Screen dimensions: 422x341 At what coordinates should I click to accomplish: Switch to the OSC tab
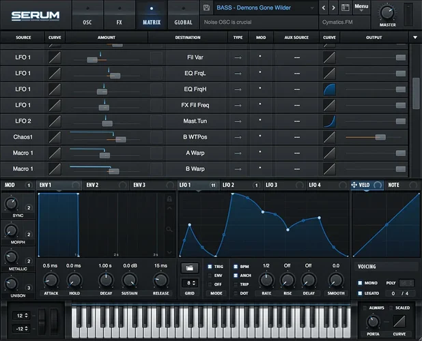[x=87, y=22]
